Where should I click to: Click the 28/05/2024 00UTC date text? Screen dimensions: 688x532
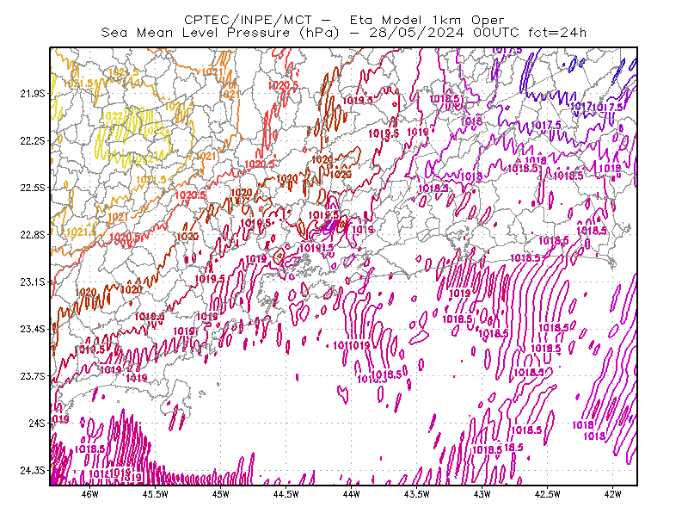(x=444, y=33)
